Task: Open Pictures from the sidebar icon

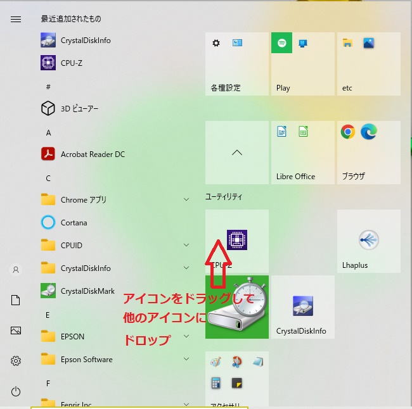Action: pyautogui.click(x=16, y=330)
